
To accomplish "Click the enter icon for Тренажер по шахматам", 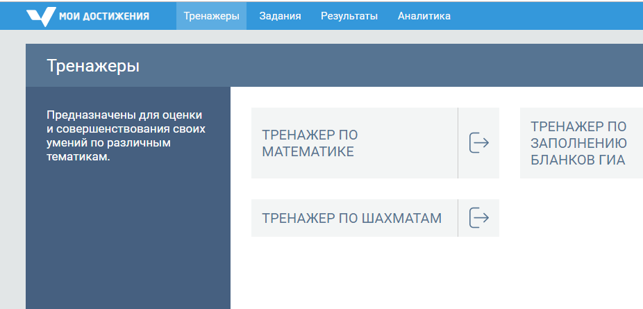I will click(479, 217).
